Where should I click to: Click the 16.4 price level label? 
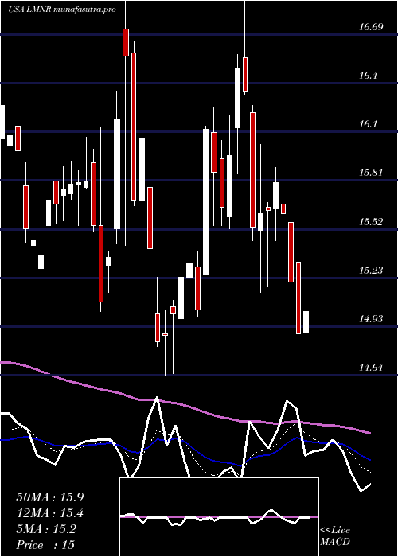click(369, 76)
